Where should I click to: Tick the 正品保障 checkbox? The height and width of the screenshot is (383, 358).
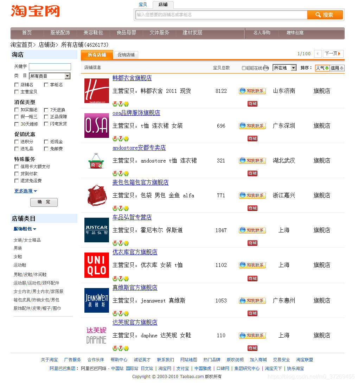(x=46, y=117)
